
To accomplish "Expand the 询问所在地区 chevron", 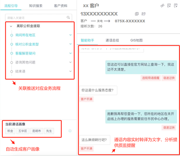I will tap(70, 35).
